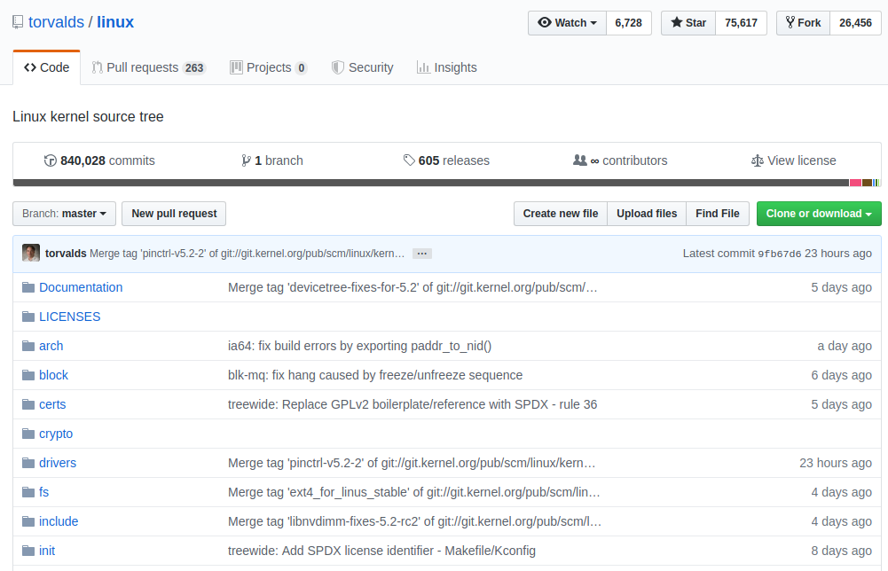
Task: Open the Insights tab
Action: click(447, 67)
